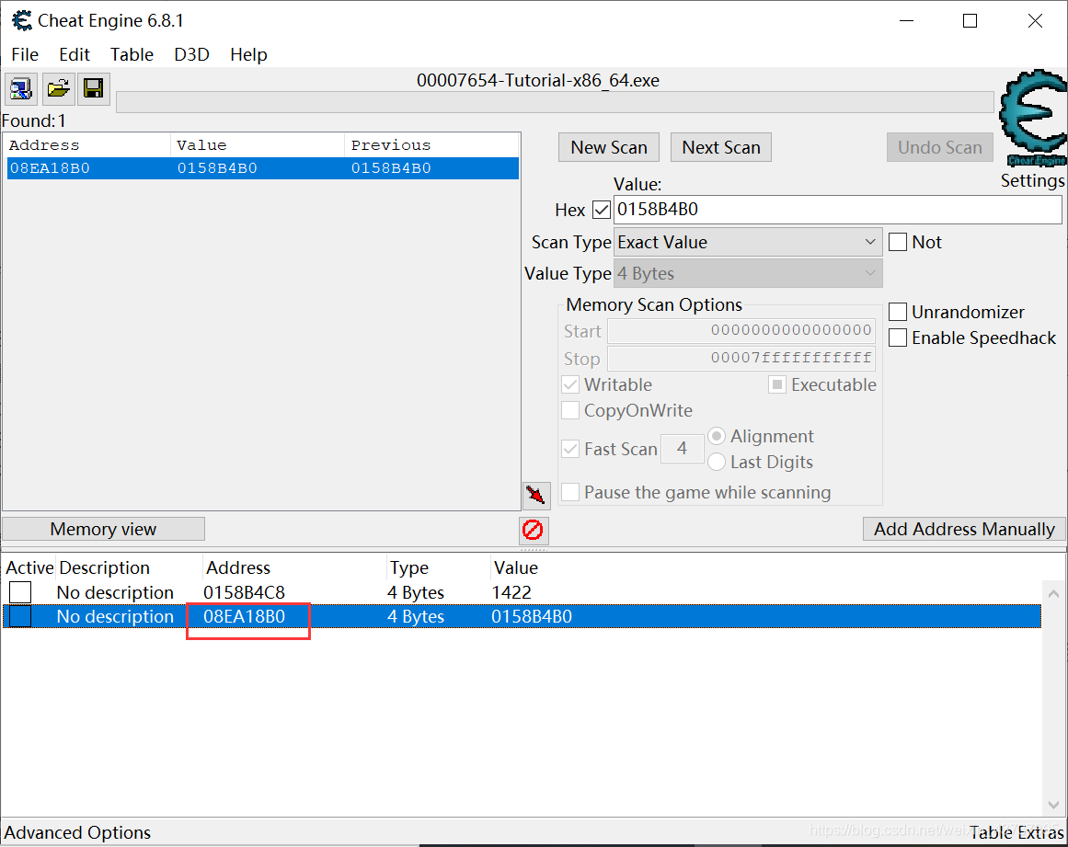Viewport: 1068px width, 847px height.
Task: Click Add Address Manually button
Action: tap(964, 529)
